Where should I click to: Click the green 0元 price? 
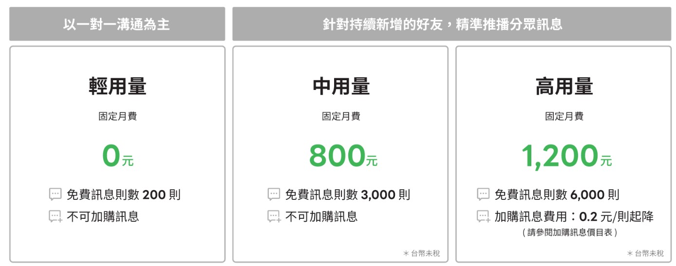pyautogui.click(x=117, y=156)
